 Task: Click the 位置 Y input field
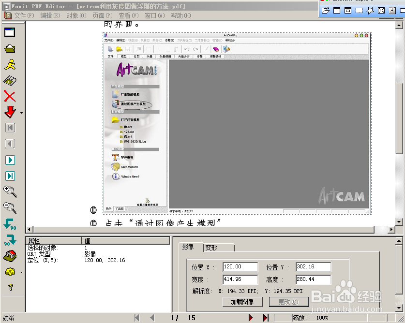pos(314,267)
